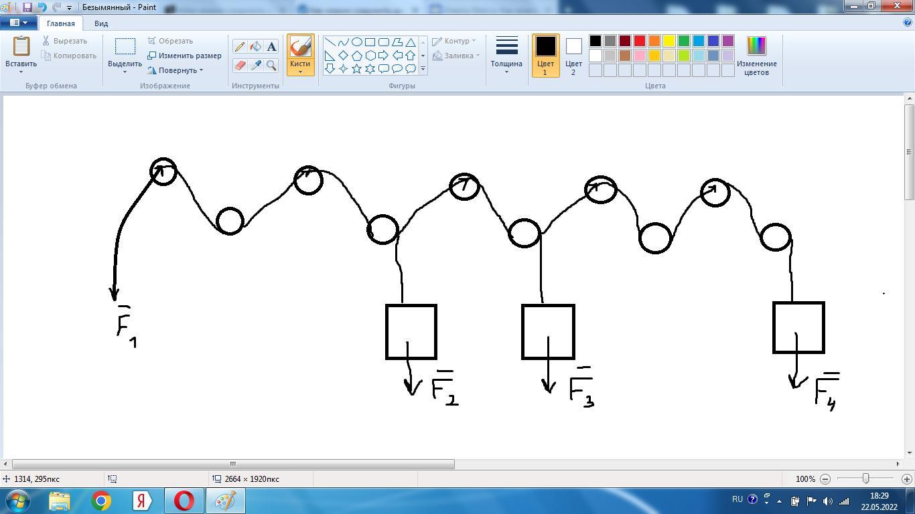Open the Контур outline dropdown

(x=453, y=41)
